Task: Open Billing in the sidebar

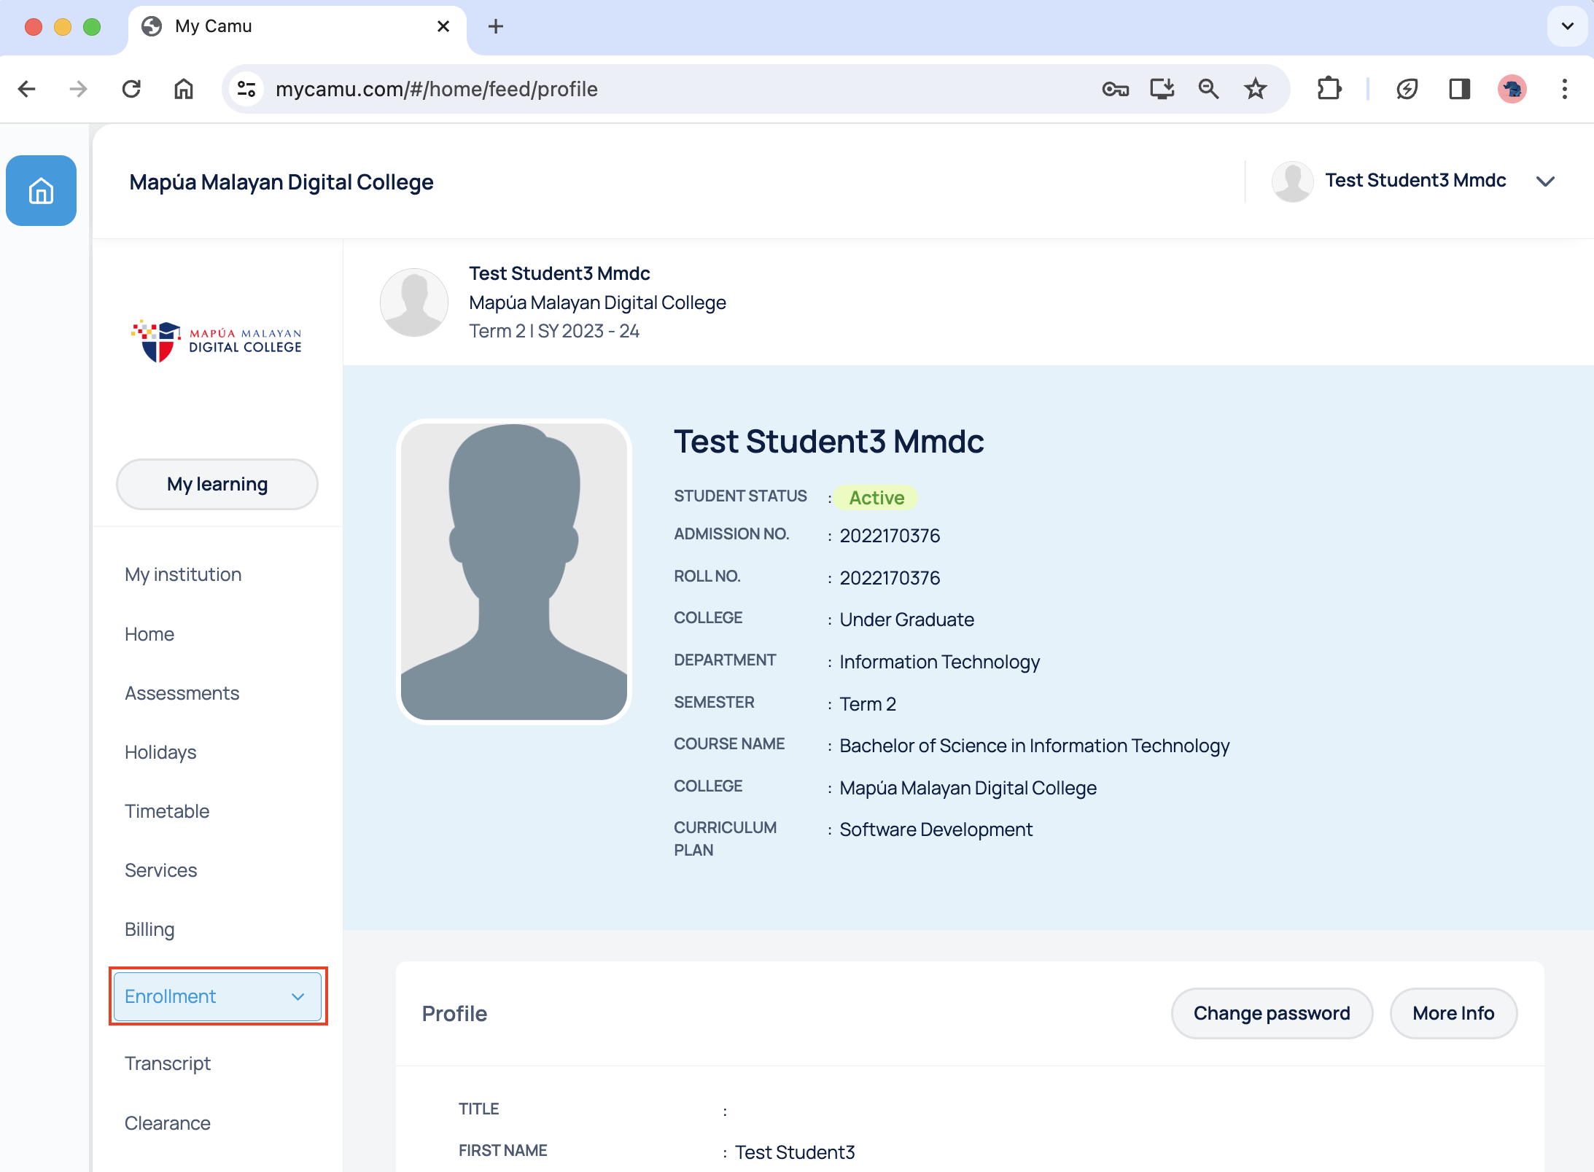Action: (149, 929)
